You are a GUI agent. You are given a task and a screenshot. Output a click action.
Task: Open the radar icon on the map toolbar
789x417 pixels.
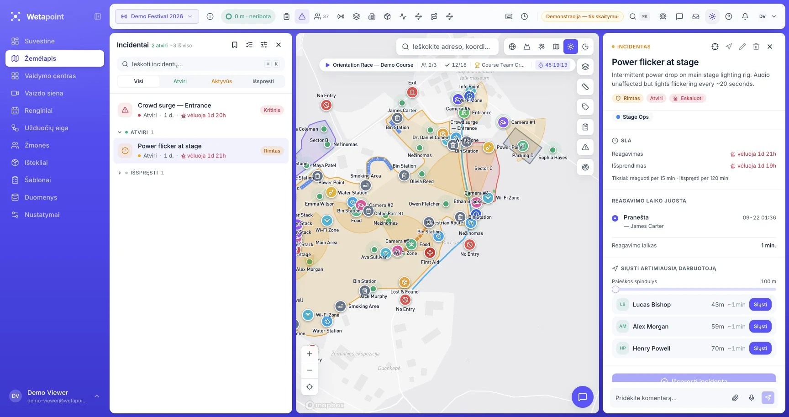coord(585,167)
